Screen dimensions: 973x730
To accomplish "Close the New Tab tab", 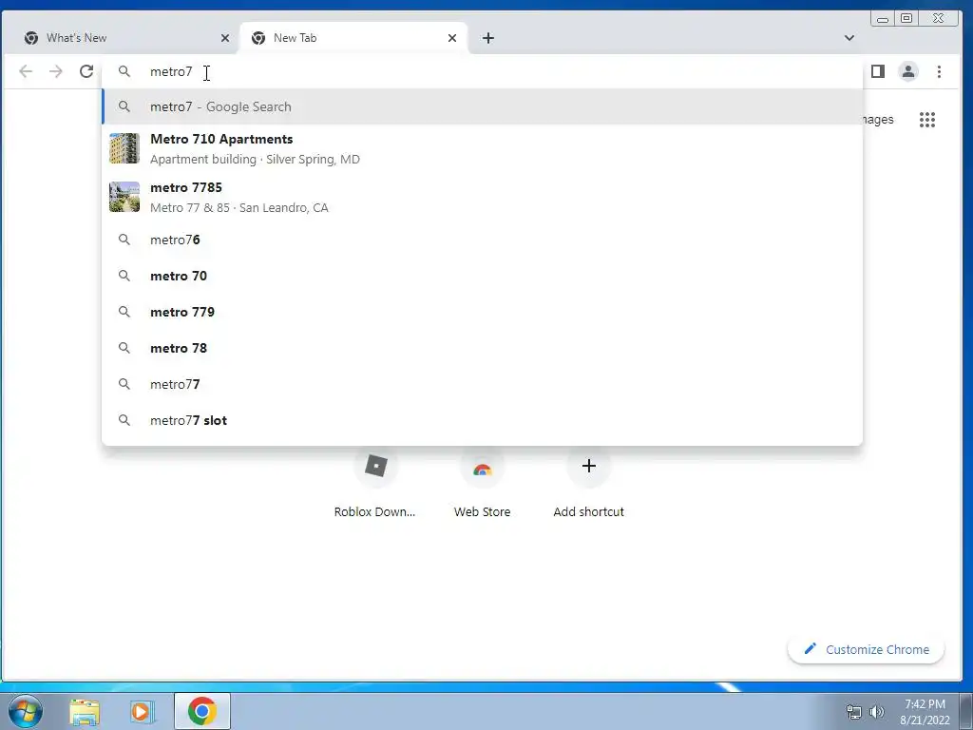I will click(x=451, y=38).
